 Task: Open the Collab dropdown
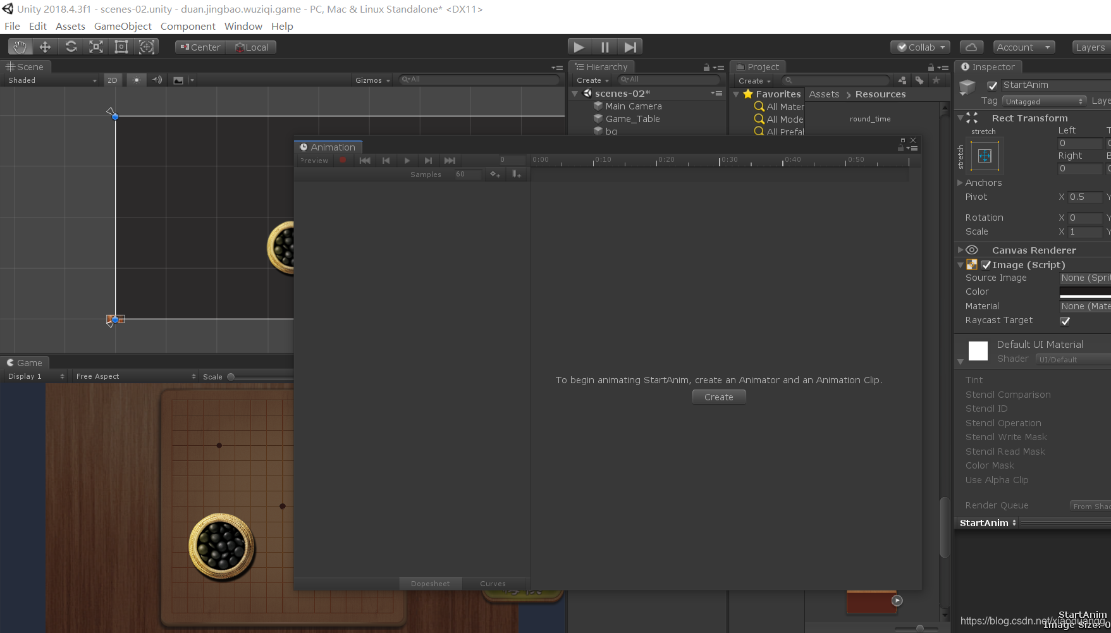pyautogui.click(x=921, y=47)
